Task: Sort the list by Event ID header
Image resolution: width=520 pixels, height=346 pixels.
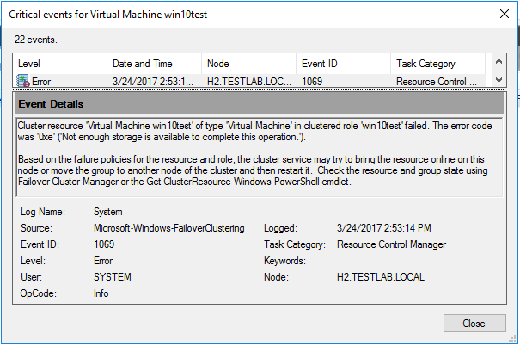Action: (x=343, y=64)
